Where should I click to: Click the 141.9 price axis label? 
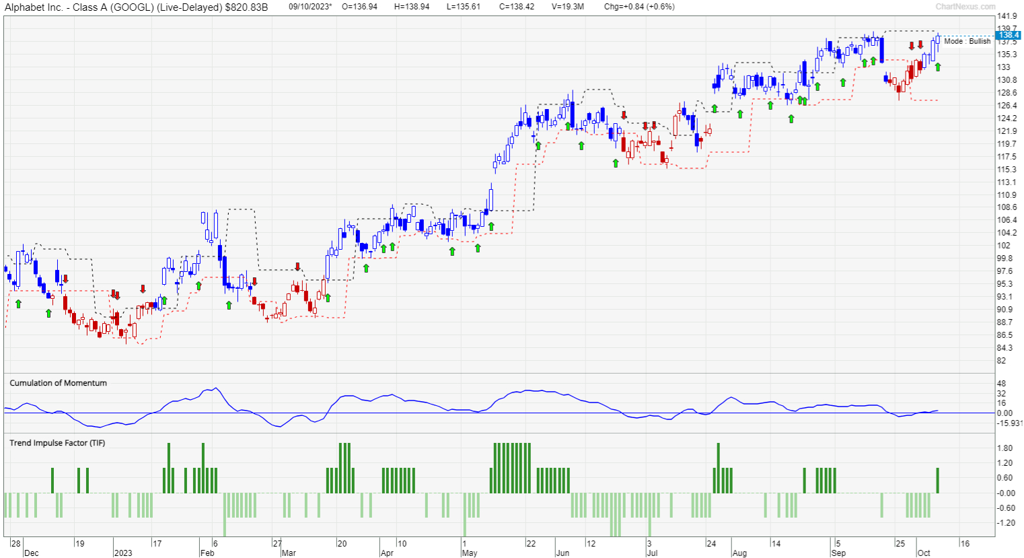tap(1007, 16)
